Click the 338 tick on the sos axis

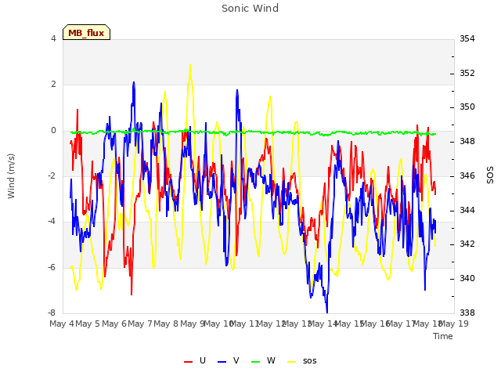click(x=467, y=313)
